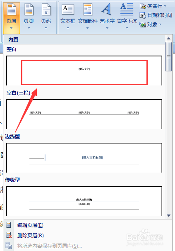Click the 对象 text label
The image size is (175, 251).
(x=152, y=24)
